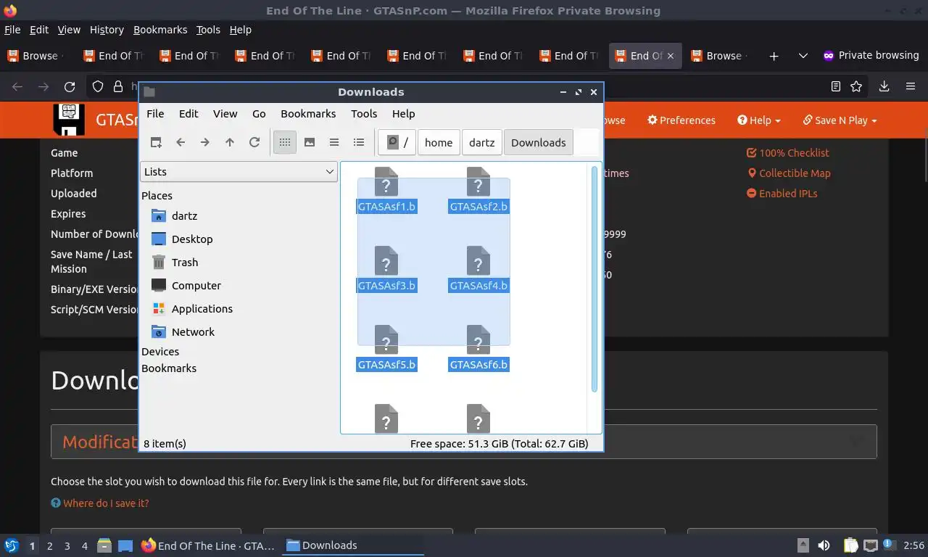
Task: Open the 100% Checklist link
Action: point(788,153)
